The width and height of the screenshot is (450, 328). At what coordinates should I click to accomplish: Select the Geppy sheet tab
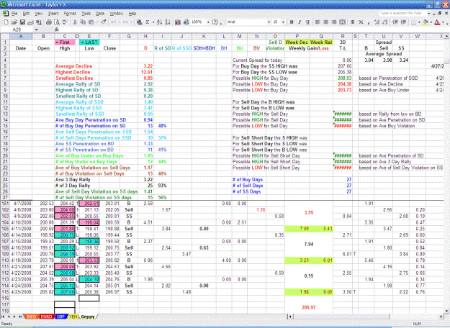(88, 316)
